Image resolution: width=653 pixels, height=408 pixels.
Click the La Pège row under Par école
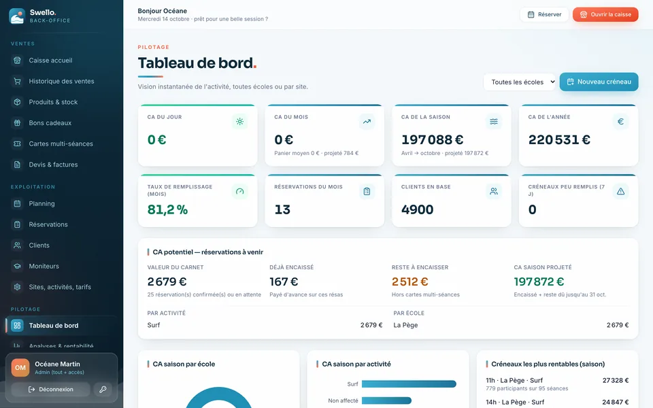(x=511, y=325)
